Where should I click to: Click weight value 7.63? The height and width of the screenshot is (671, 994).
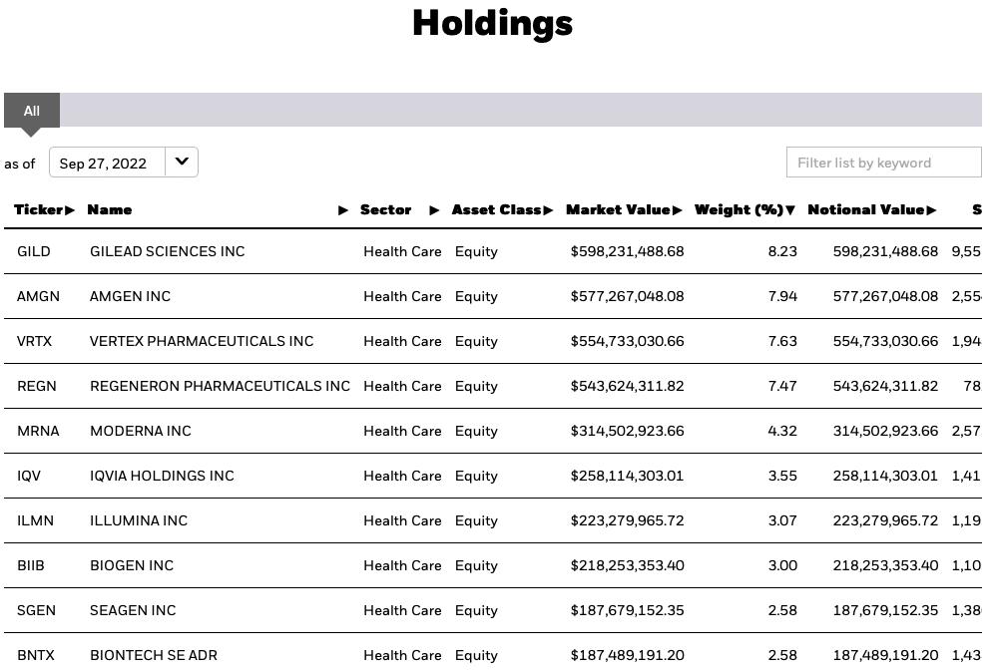pyautogui.click(x=782, y=341)
